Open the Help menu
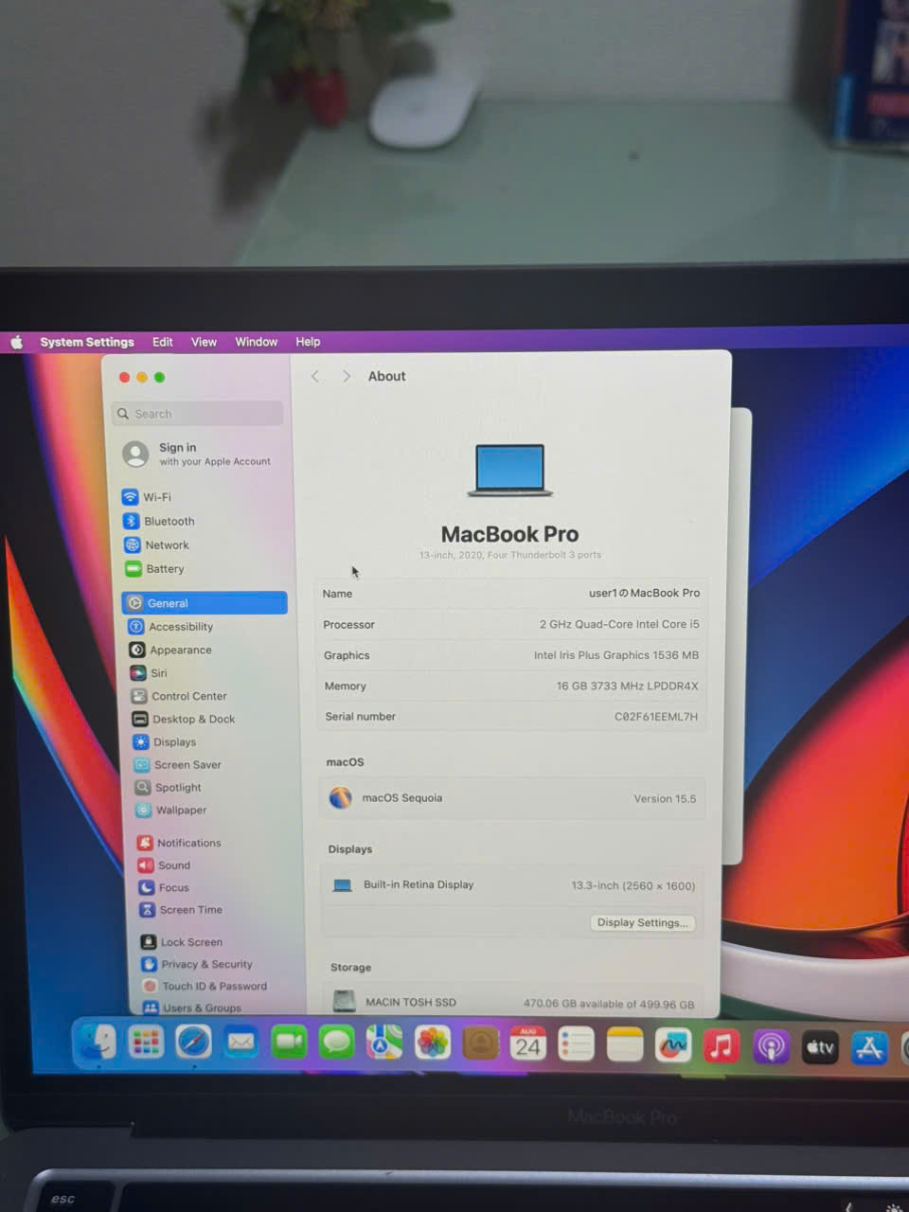 pos(308,342)
